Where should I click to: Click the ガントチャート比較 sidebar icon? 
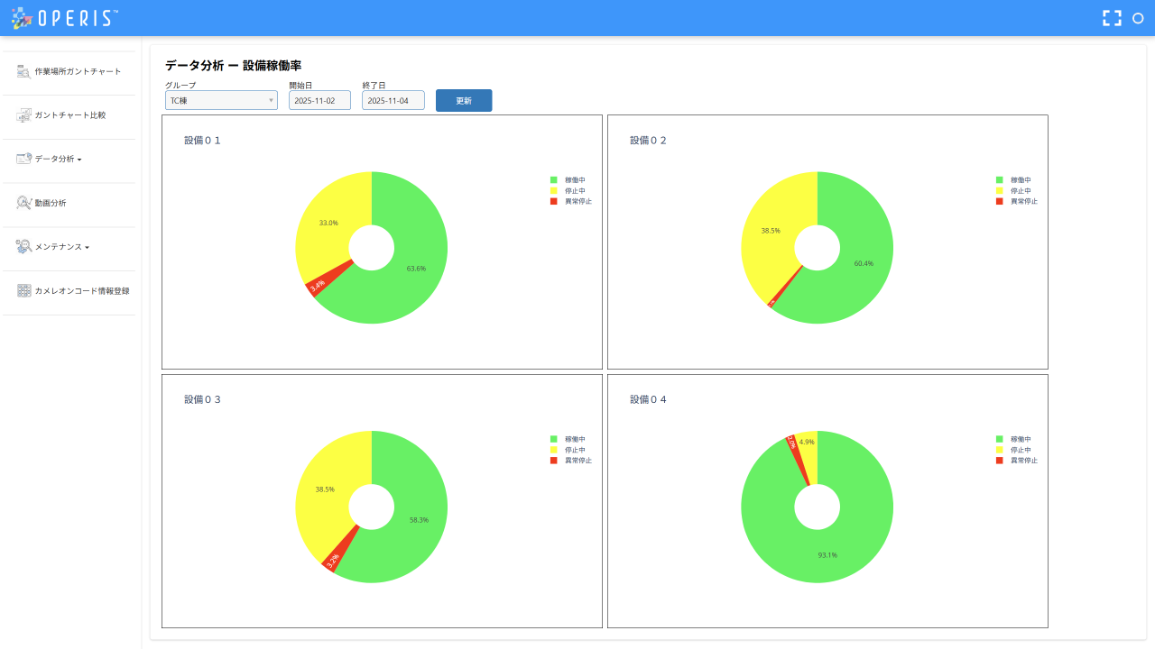click(23, 115)
